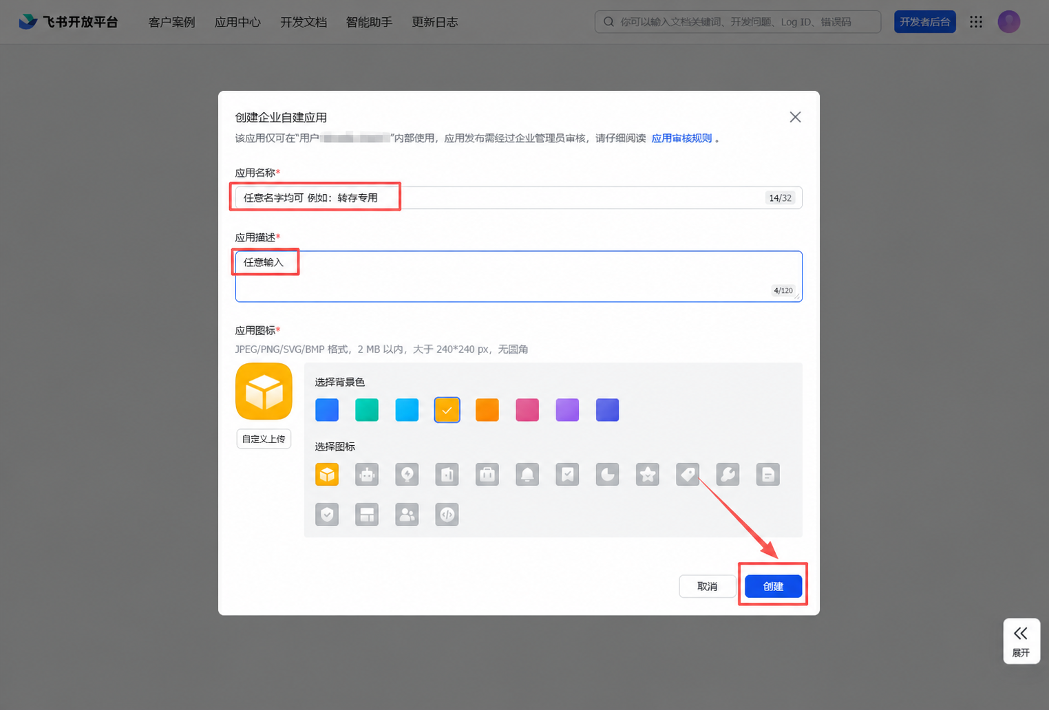Click the 选择图标 label
The width and height of the screenshot is (1049, 710).
[335, 447]
